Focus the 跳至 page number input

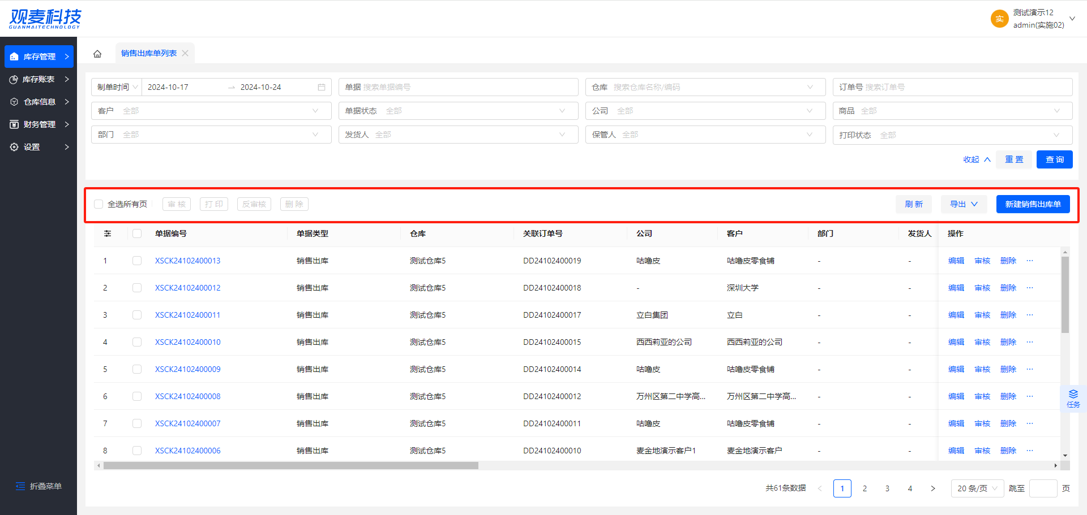(1043, 488)
